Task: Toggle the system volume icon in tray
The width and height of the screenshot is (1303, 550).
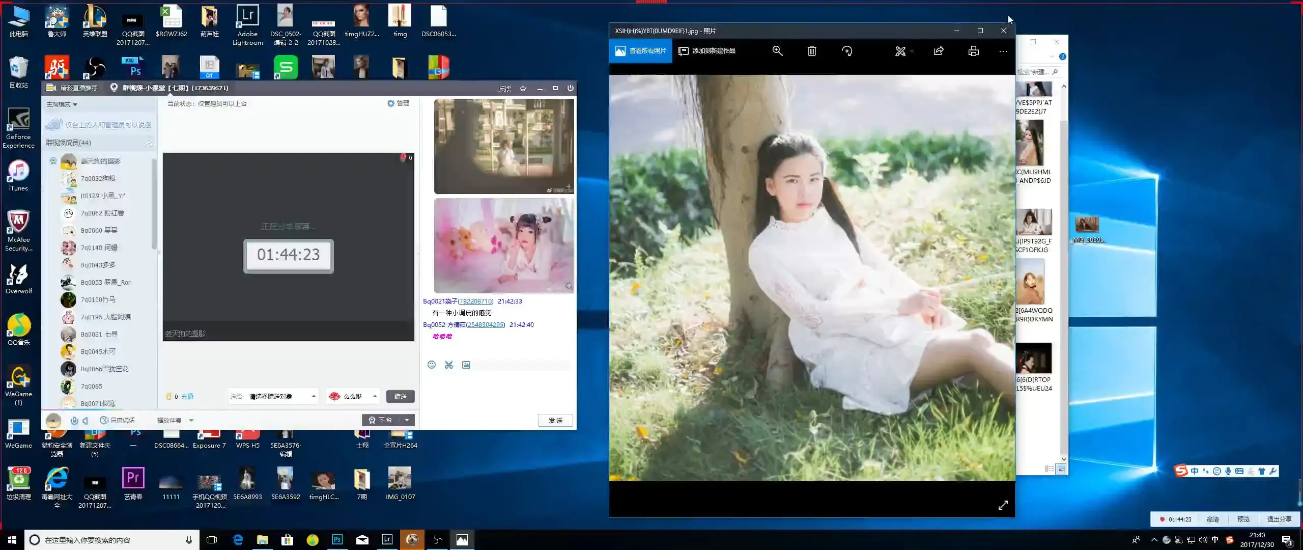Action: [x=1203, y=540]
